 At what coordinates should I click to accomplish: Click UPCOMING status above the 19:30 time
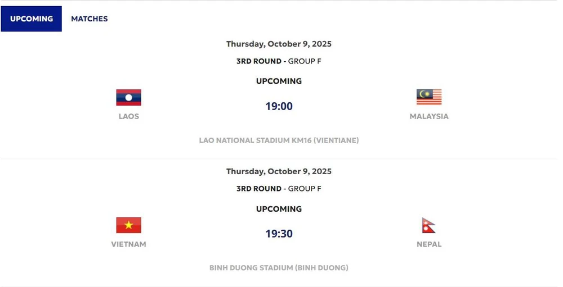[x=279, y=209]
